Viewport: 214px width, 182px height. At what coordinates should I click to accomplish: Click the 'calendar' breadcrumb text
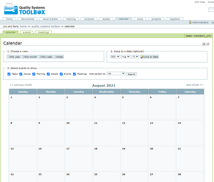tap(70, 26)
